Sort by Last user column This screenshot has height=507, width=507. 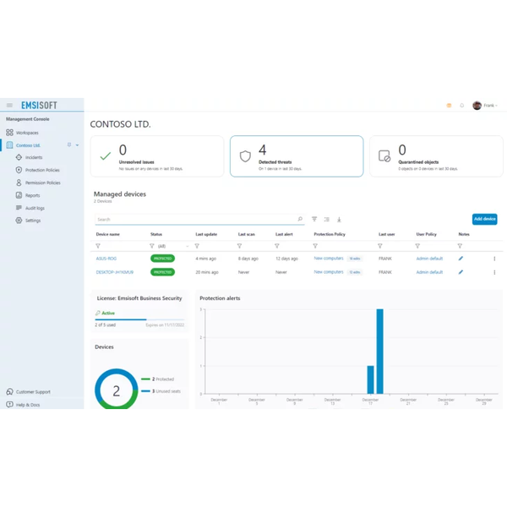click(x=386, y=234)
